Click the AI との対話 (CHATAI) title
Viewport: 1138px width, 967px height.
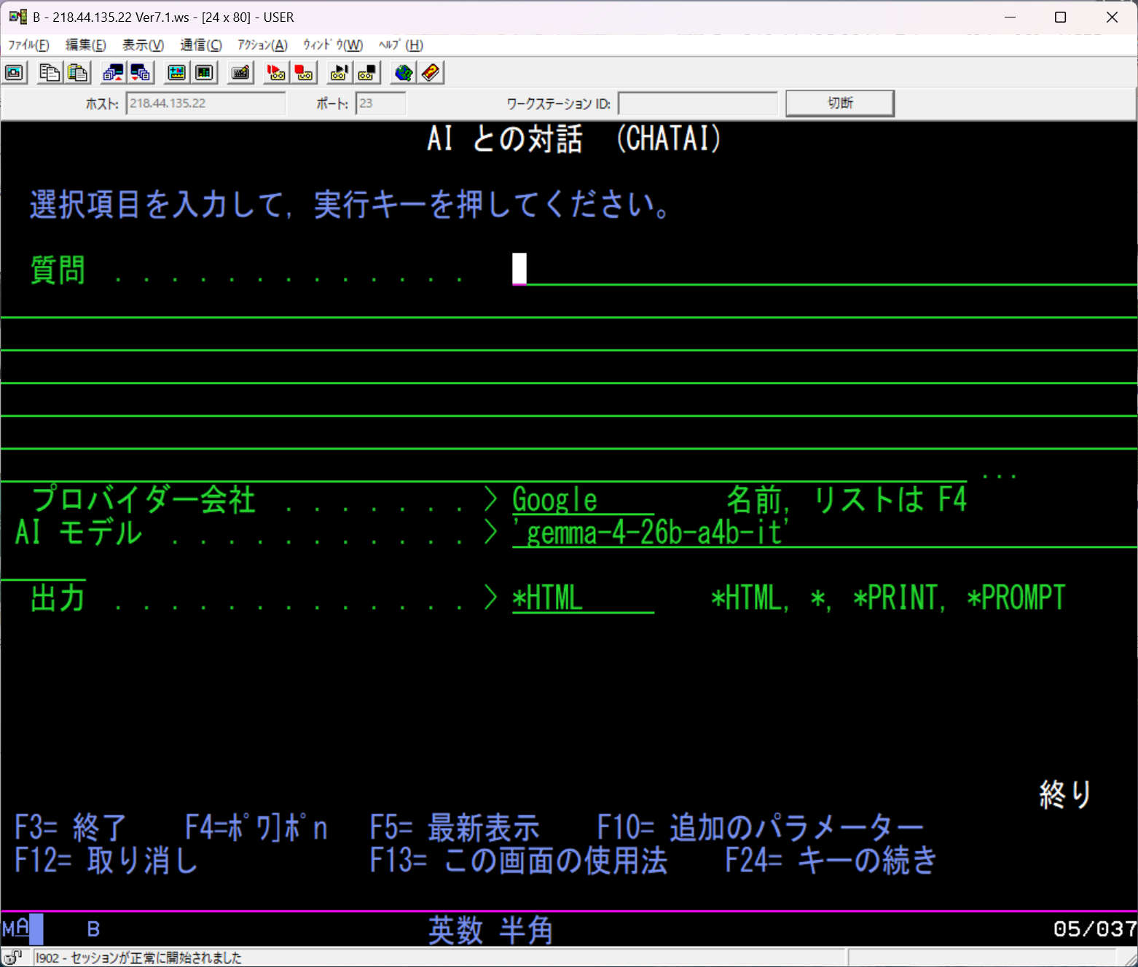point(574,138)
